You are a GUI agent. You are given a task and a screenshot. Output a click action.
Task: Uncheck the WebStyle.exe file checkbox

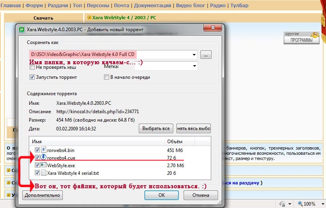tap(37, 165)
